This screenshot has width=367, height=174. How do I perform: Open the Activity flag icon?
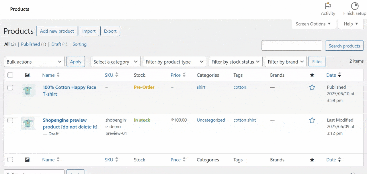coord(328,6)
